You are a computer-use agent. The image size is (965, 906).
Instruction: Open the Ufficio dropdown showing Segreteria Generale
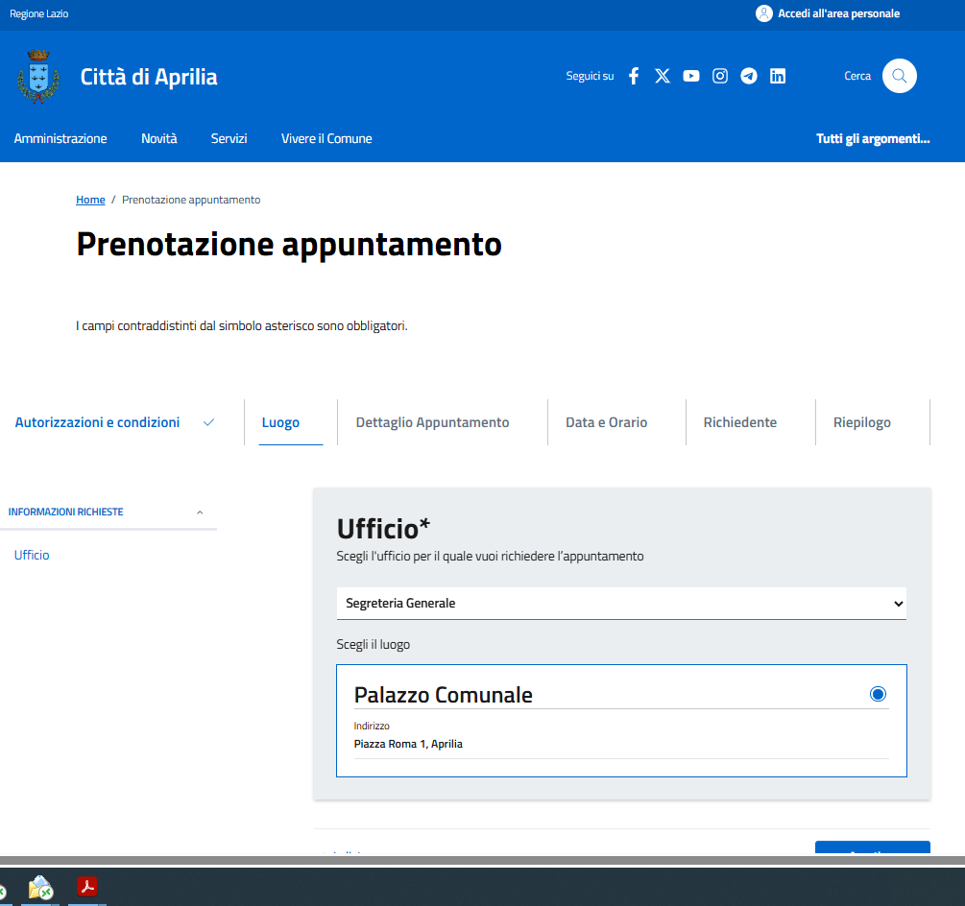pos(621,604)
